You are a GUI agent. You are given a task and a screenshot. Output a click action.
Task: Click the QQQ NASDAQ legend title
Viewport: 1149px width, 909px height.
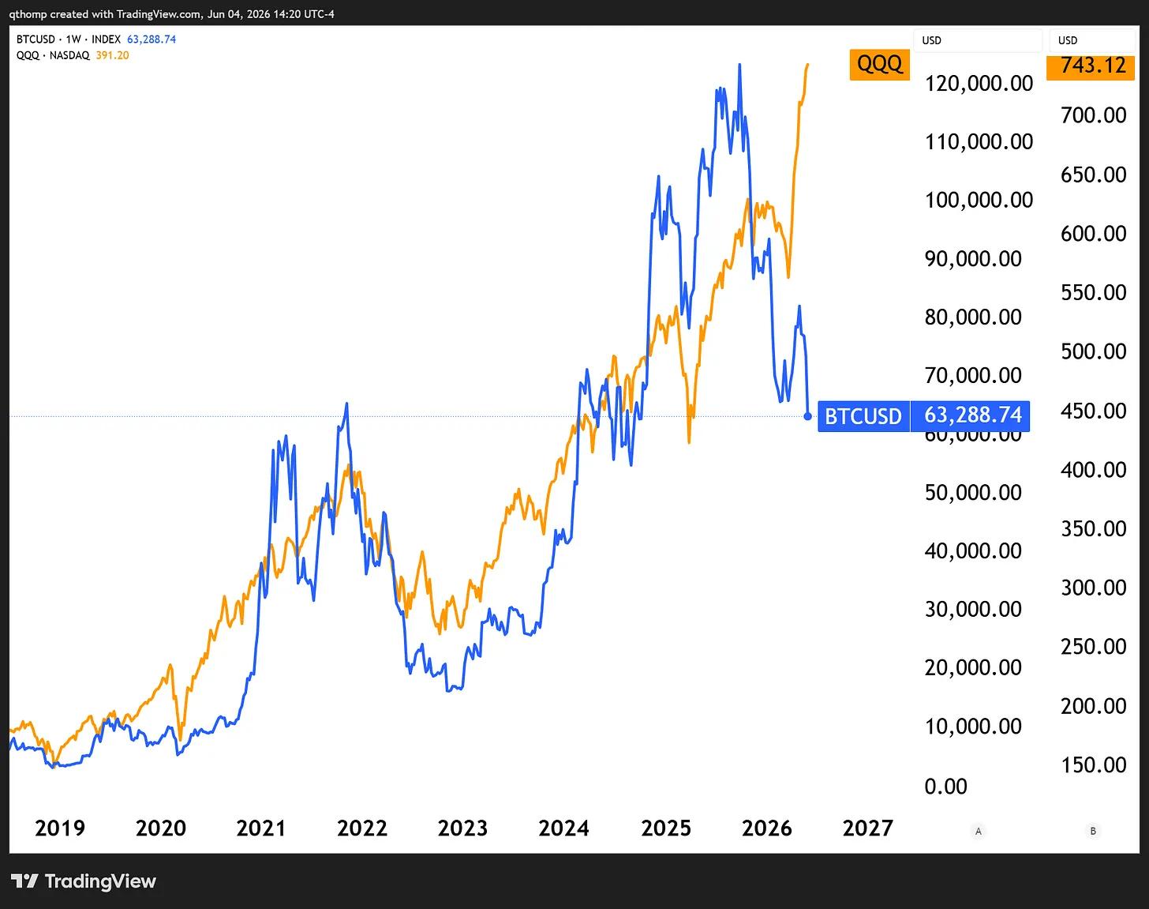[x=53, y=55]
